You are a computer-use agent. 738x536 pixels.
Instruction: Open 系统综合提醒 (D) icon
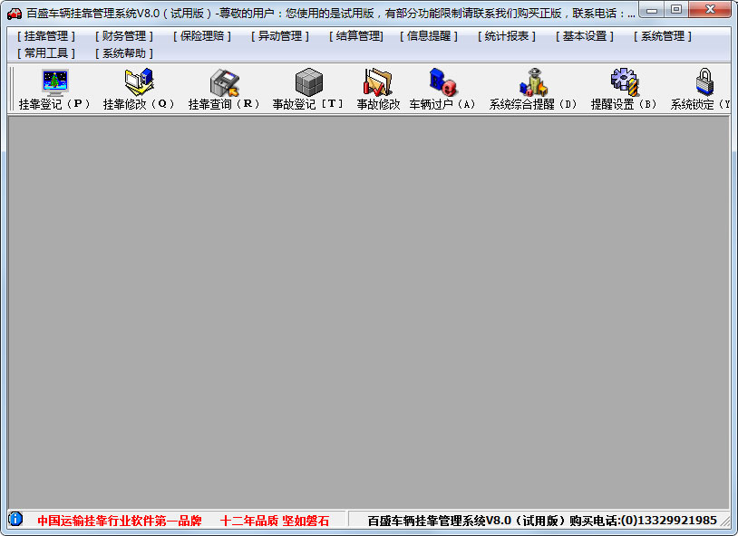533,82
